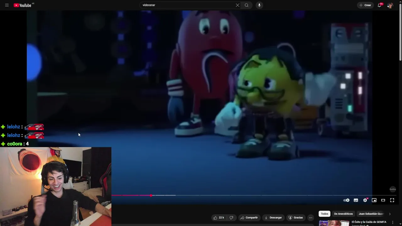Go to YouTube home via the logo
This screenshot has height=226, width=402.
pos(23,5)
